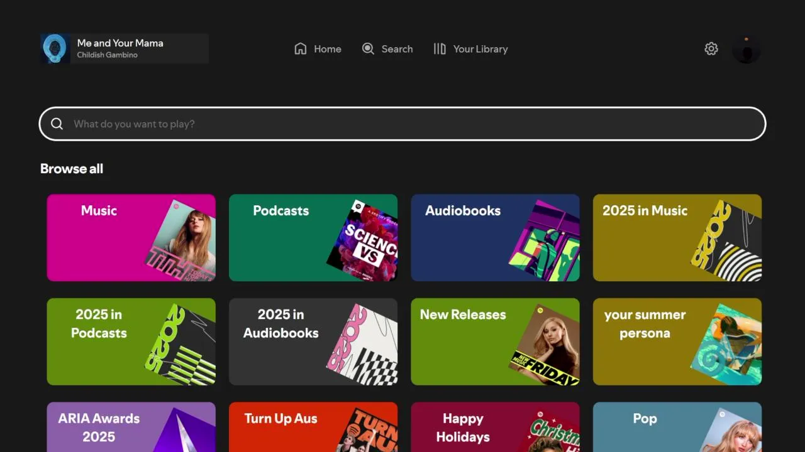The width and height of the screenshot is (805, 452).
Task: Go to the Home tab label
Action: pos(328,49)
